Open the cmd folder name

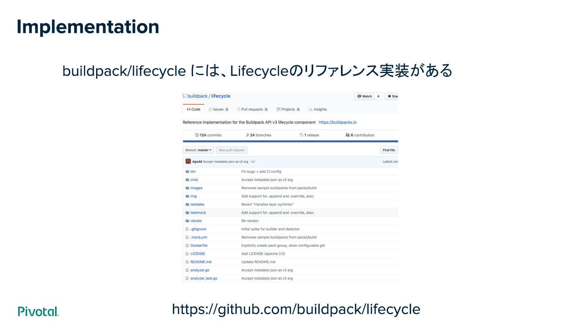pyautogui.click(x=194, y=180)
